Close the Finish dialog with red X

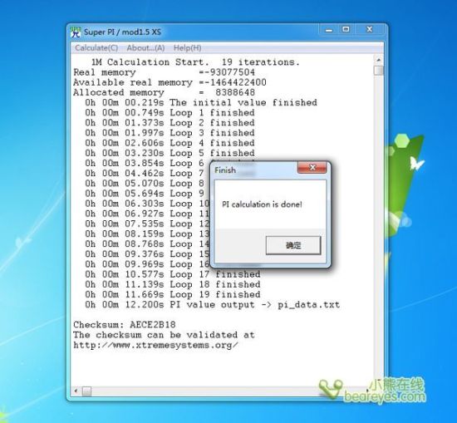point(312,167)
